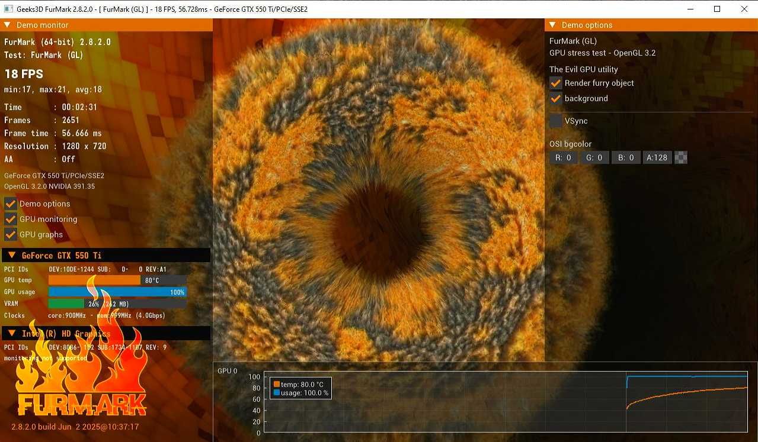The image size is (758, 442).
Task: Uncheck the Demo options checkbox
Action: tap(10, 204)
